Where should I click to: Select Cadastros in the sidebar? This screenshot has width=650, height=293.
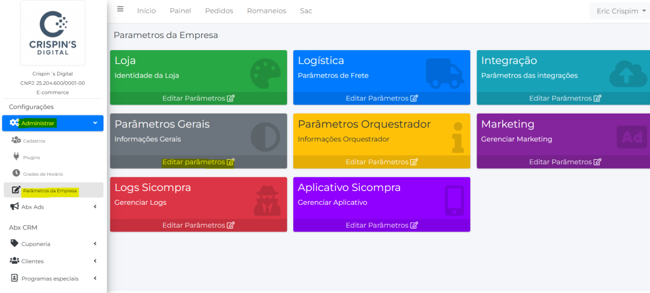(33, 140)
